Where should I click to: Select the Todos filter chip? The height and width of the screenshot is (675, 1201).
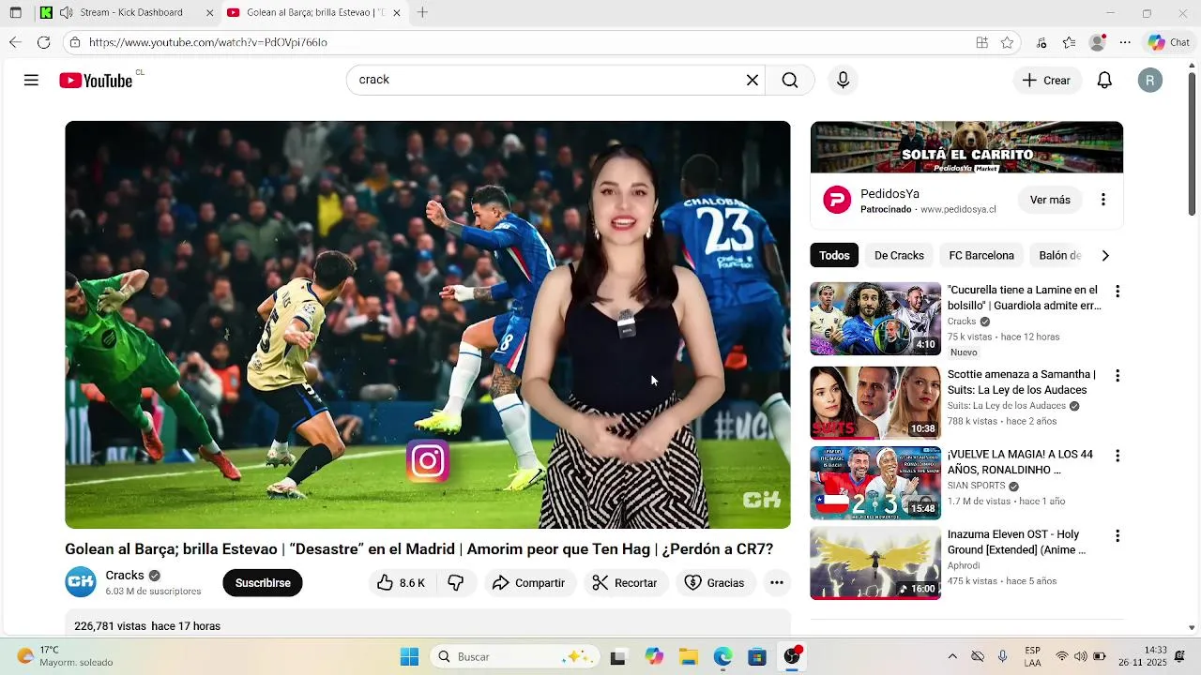[x=834, y=255]
